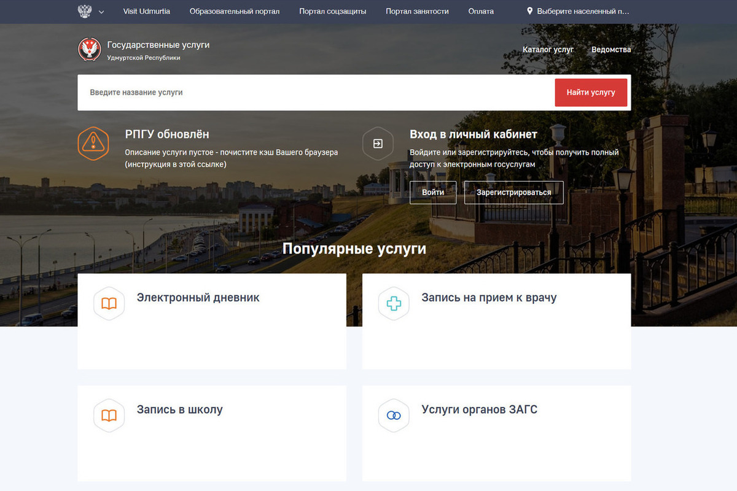The image size is (737, 491).
Task: Click the wedding rings icon for ЗАГС
Action: pyautogui.click(x=394, y=416)
